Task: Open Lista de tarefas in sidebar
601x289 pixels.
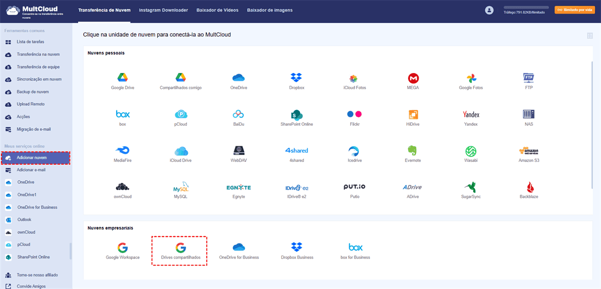Action: coord(30,42)
